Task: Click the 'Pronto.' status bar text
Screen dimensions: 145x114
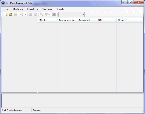Action: coord(37,111)
